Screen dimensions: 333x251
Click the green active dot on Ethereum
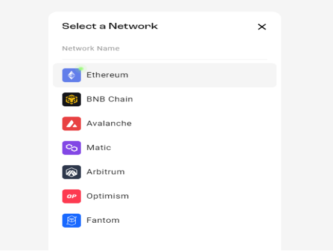[81, 68]
